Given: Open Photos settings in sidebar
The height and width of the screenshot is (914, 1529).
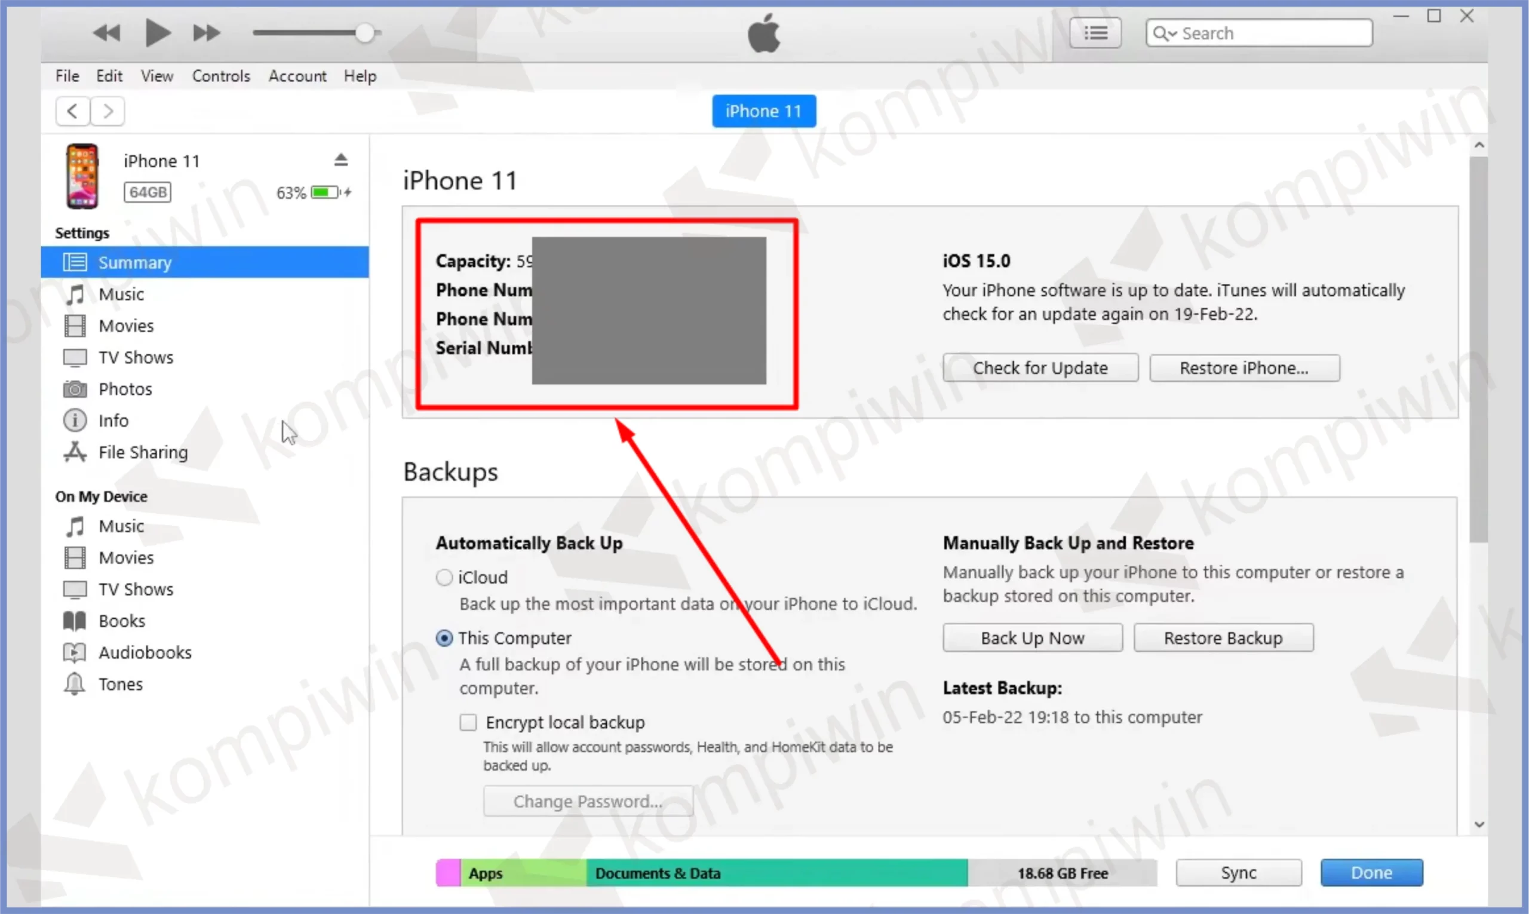Looking at the screenshot, I should coord(125,389).
